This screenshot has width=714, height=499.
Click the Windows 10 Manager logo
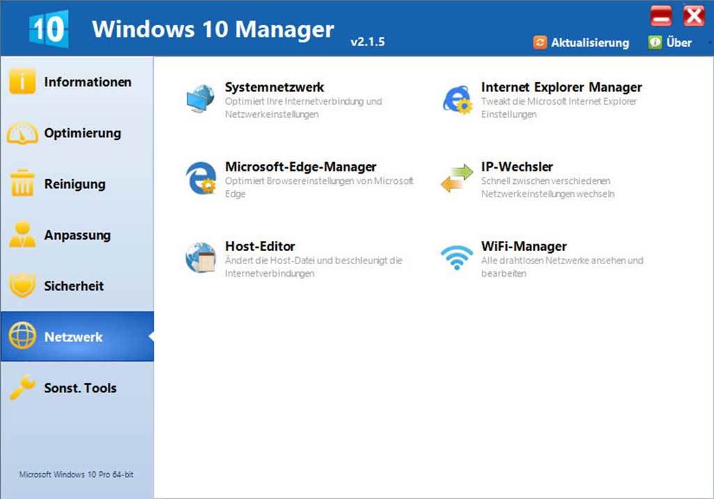click(49, 29)
